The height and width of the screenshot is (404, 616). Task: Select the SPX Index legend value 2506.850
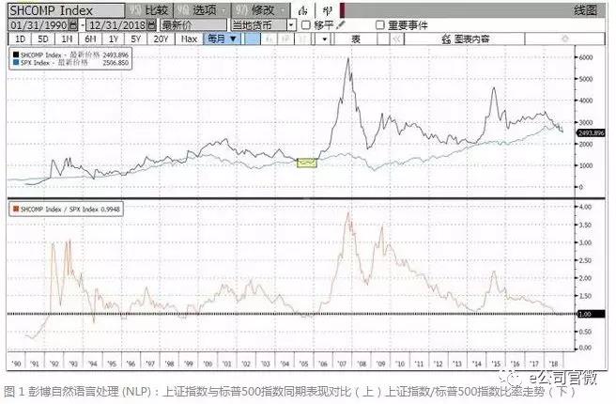(x=115, y=63)
